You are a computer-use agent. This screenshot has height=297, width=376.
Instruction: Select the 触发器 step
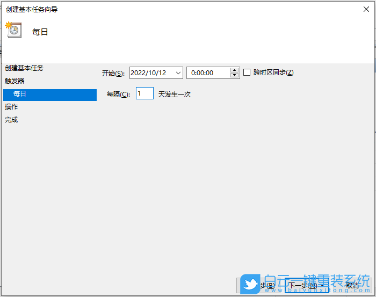tap(15, 81)
